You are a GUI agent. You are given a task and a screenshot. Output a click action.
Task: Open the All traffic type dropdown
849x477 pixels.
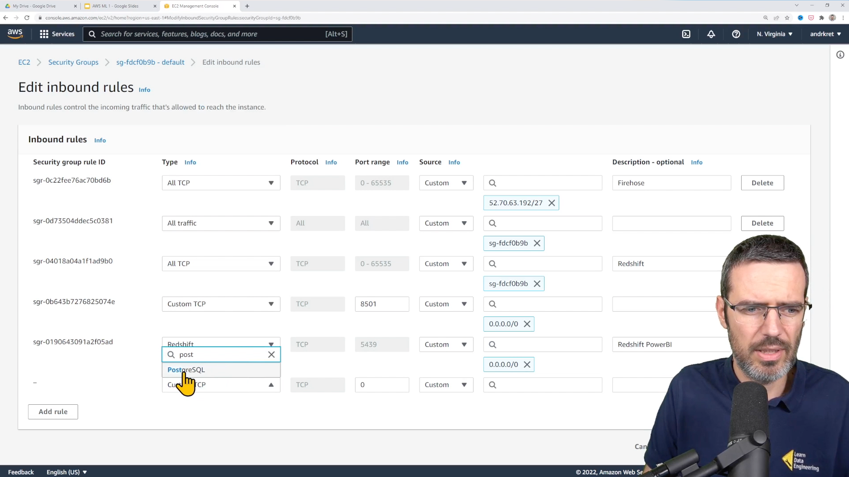click(221, 223)
